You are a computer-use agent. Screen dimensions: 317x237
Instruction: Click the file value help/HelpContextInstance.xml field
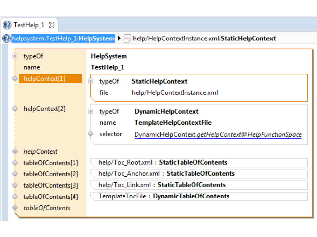175,93
